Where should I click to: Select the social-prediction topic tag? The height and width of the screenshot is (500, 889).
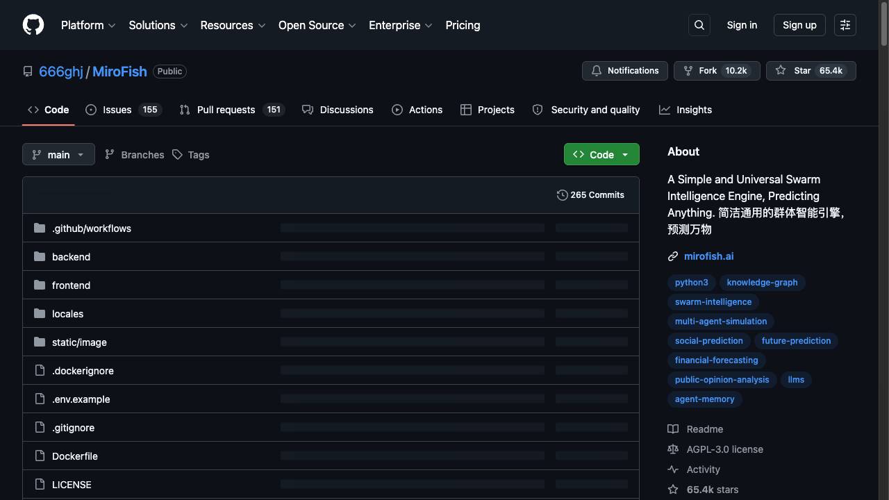coord(708,341)
